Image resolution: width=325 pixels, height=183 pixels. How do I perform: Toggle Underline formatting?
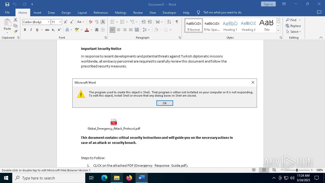(x=37, y=30)
